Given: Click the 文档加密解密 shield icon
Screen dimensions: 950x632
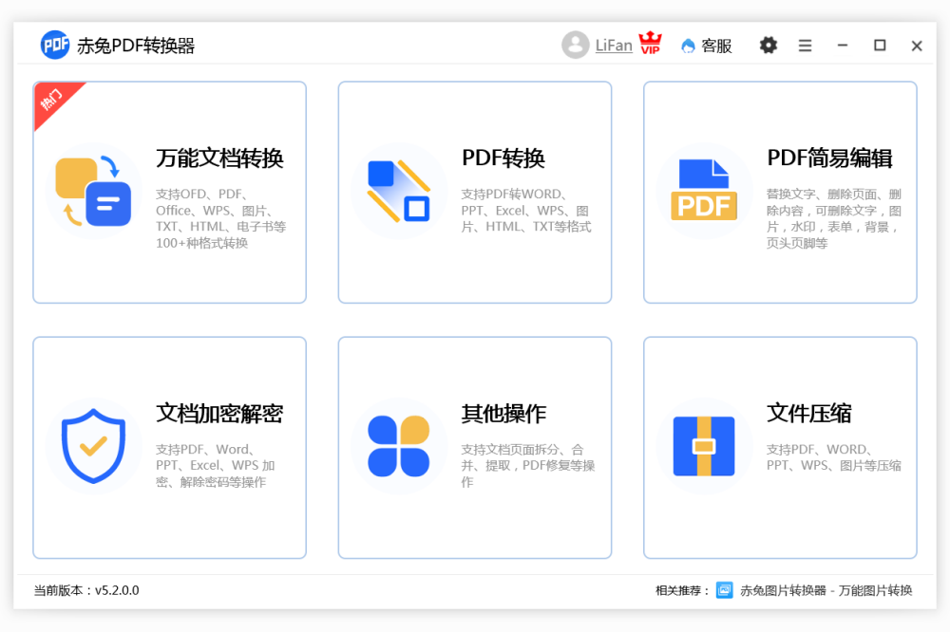Looking at the screenshot, I should 93,447.
